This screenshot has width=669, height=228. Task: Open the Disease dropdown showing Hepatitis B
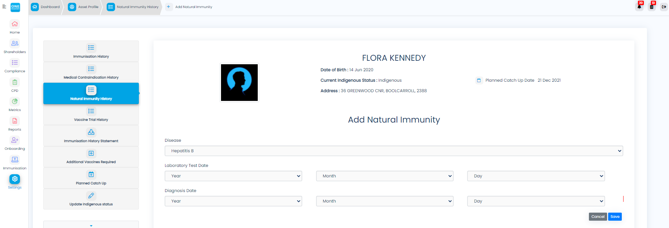(394, 151)
